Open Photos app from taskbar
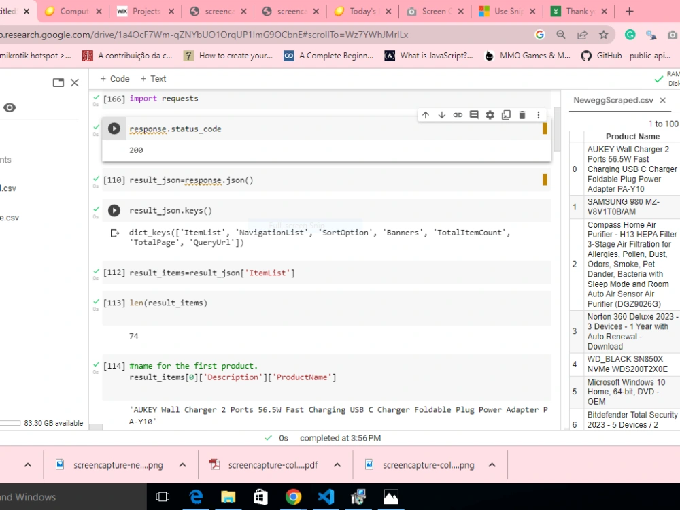Image resolution: width=680 pixels, height=510 pixels. coord(391,496)
